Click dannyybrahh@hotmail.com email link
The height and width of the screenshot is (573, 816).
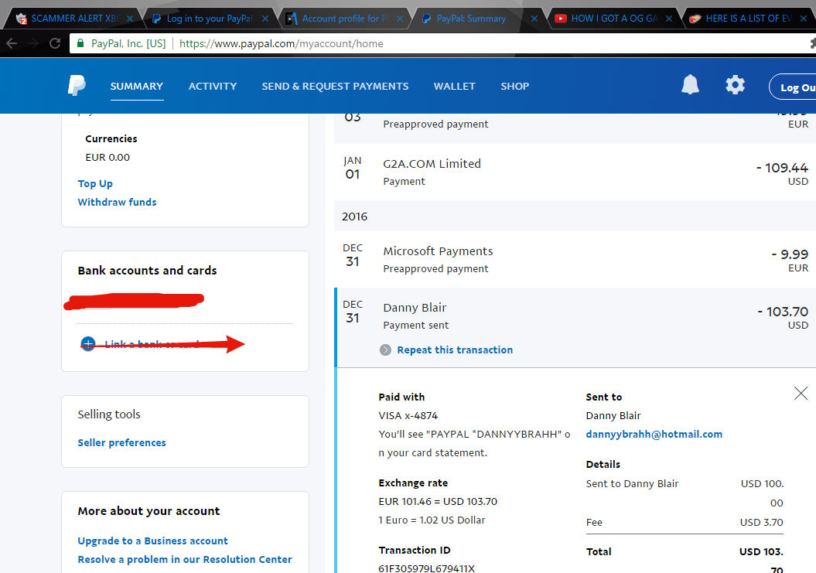click(x=654, y=434)
